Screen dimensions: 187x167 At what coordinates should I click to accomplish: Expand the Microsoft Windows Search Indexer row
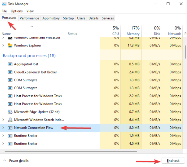(x=3, y=120)
